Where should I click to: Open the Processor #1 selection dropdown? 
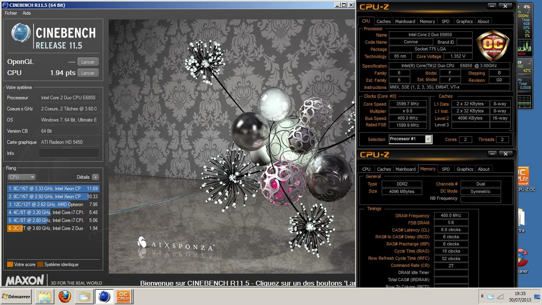(410, 139)
